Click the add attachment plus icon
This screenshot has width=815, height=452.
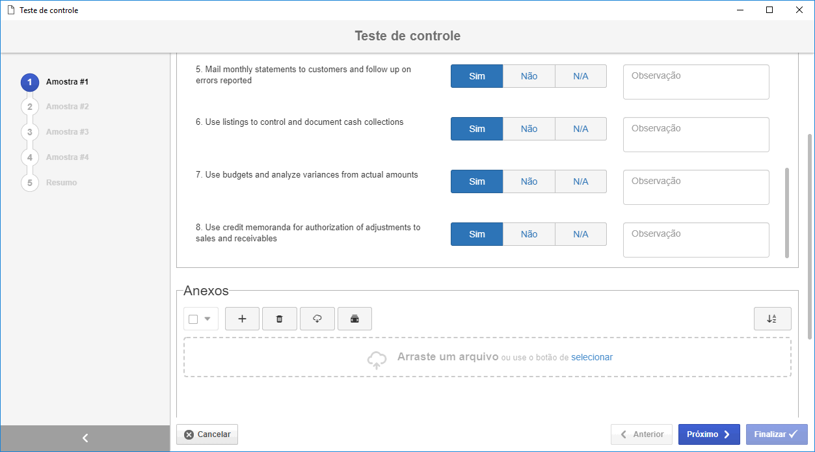(242, 319)
